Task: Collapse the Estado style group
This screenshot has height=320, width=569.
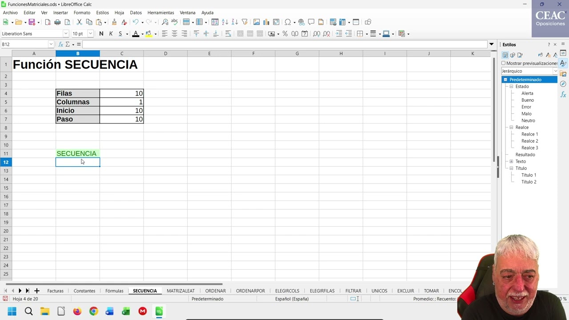Action: pyautogui.click(x=511, y=86)
